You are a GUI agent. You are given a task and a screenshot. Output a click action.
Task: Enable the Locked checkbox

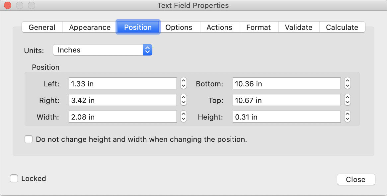pos(14,178)
